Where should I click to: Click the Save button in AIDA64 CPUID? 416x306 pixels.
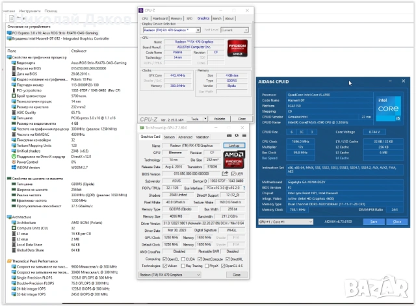pos(374,222)
